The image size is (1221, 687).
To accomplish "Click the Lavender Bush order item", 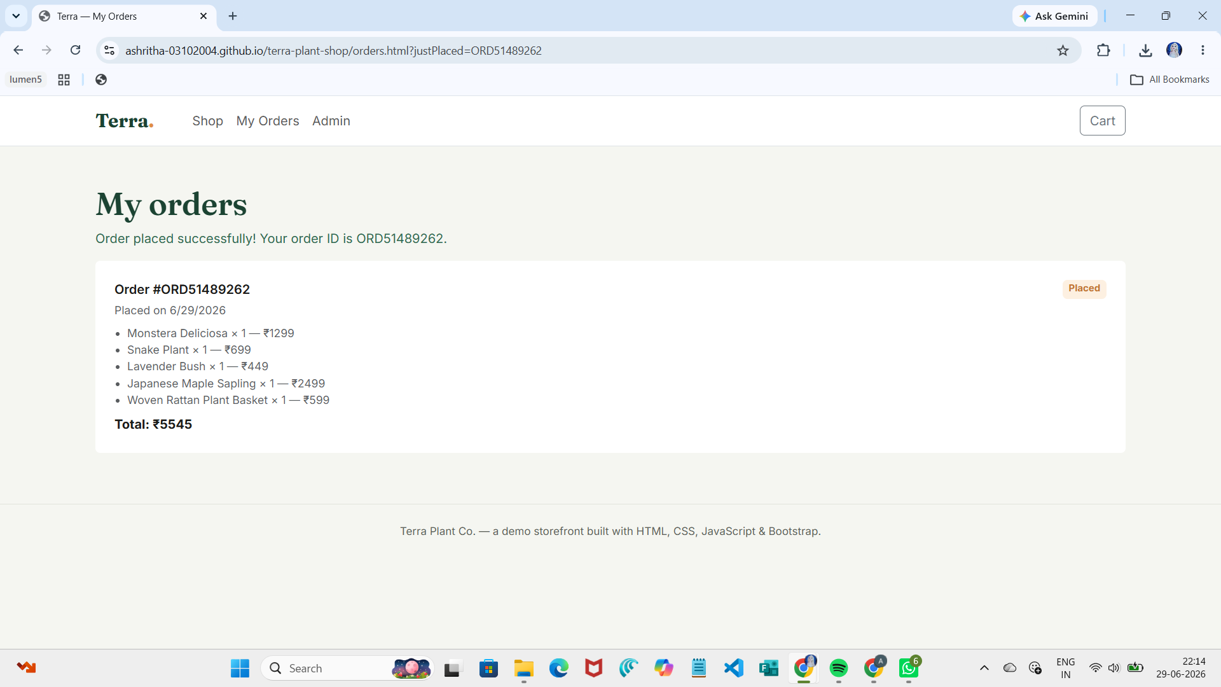I will (x=198, y=366).
